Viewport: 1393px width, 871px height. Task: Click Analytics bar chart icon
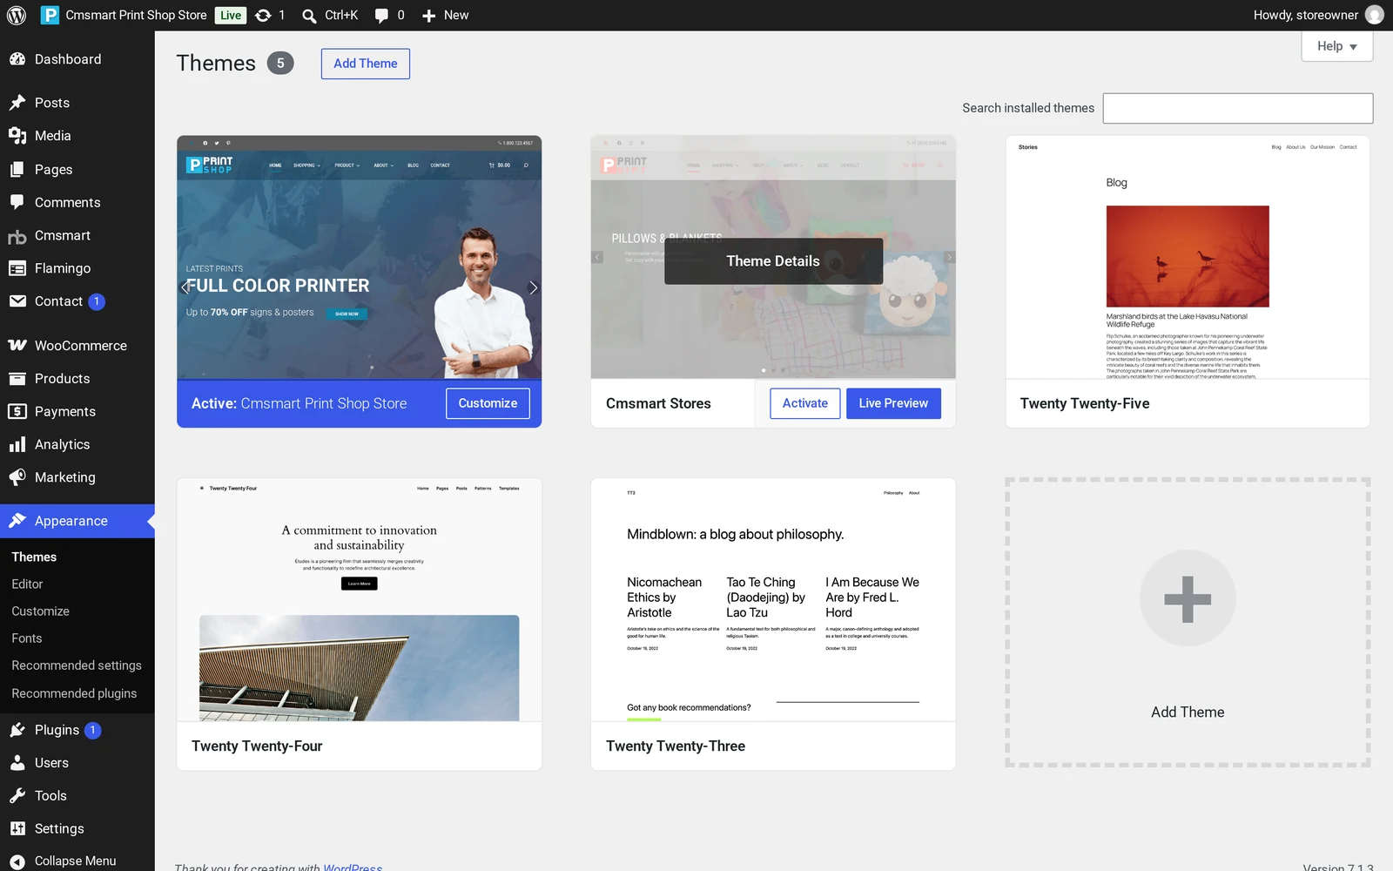pos(17,444)
